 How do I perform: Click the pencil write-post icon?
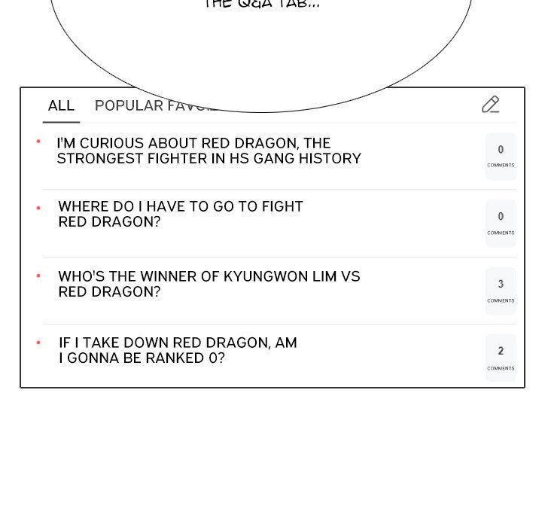(491, 105)
